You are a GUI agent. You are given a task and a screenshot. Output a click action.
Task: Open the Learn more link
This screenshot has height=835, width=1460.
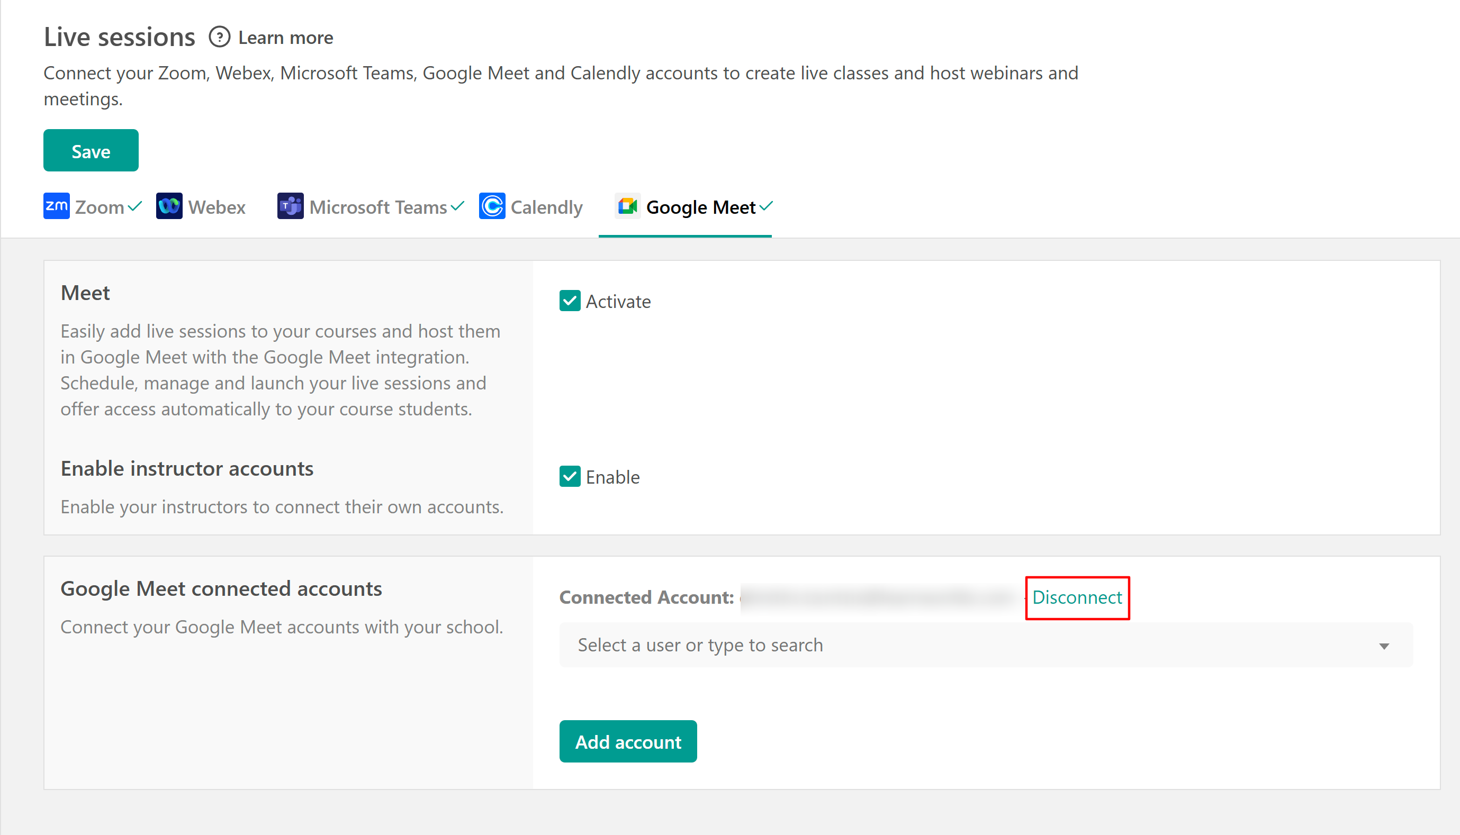(x=286, y=38)
